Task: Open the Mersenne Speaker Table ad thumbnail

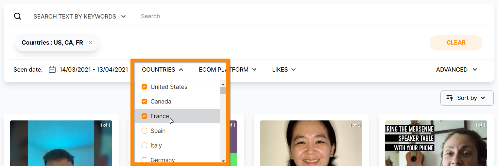Action: 436,143
